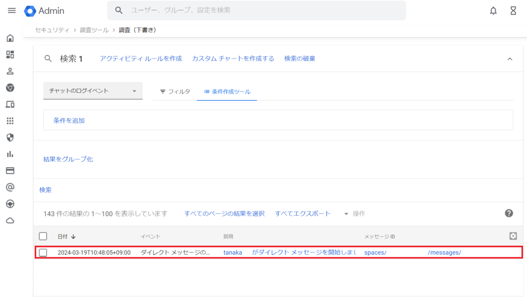527x297 pixels.
Task: Open Users section in sidebar
Action: tap(10, 71)
